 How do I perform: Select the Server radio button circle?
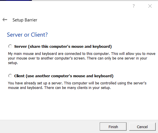pos(10,46)
